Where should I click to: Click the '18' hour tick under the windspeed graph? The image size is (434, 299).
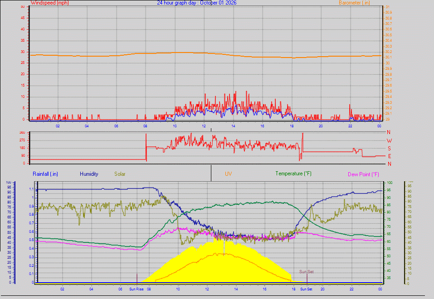tap(292, 126)
